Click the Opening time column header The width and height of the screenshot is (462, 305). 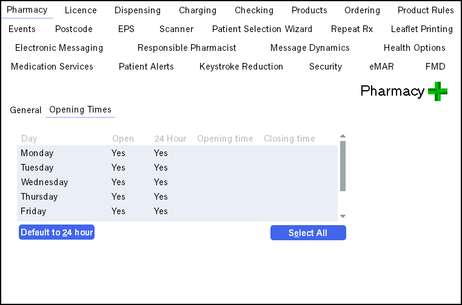pyautogui.click(x=225, y=139)
